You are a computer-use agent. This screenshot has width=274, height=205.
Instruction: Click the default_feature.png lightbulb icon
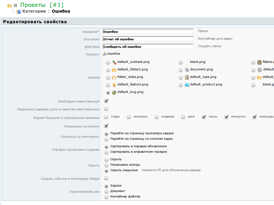point(114,85)
